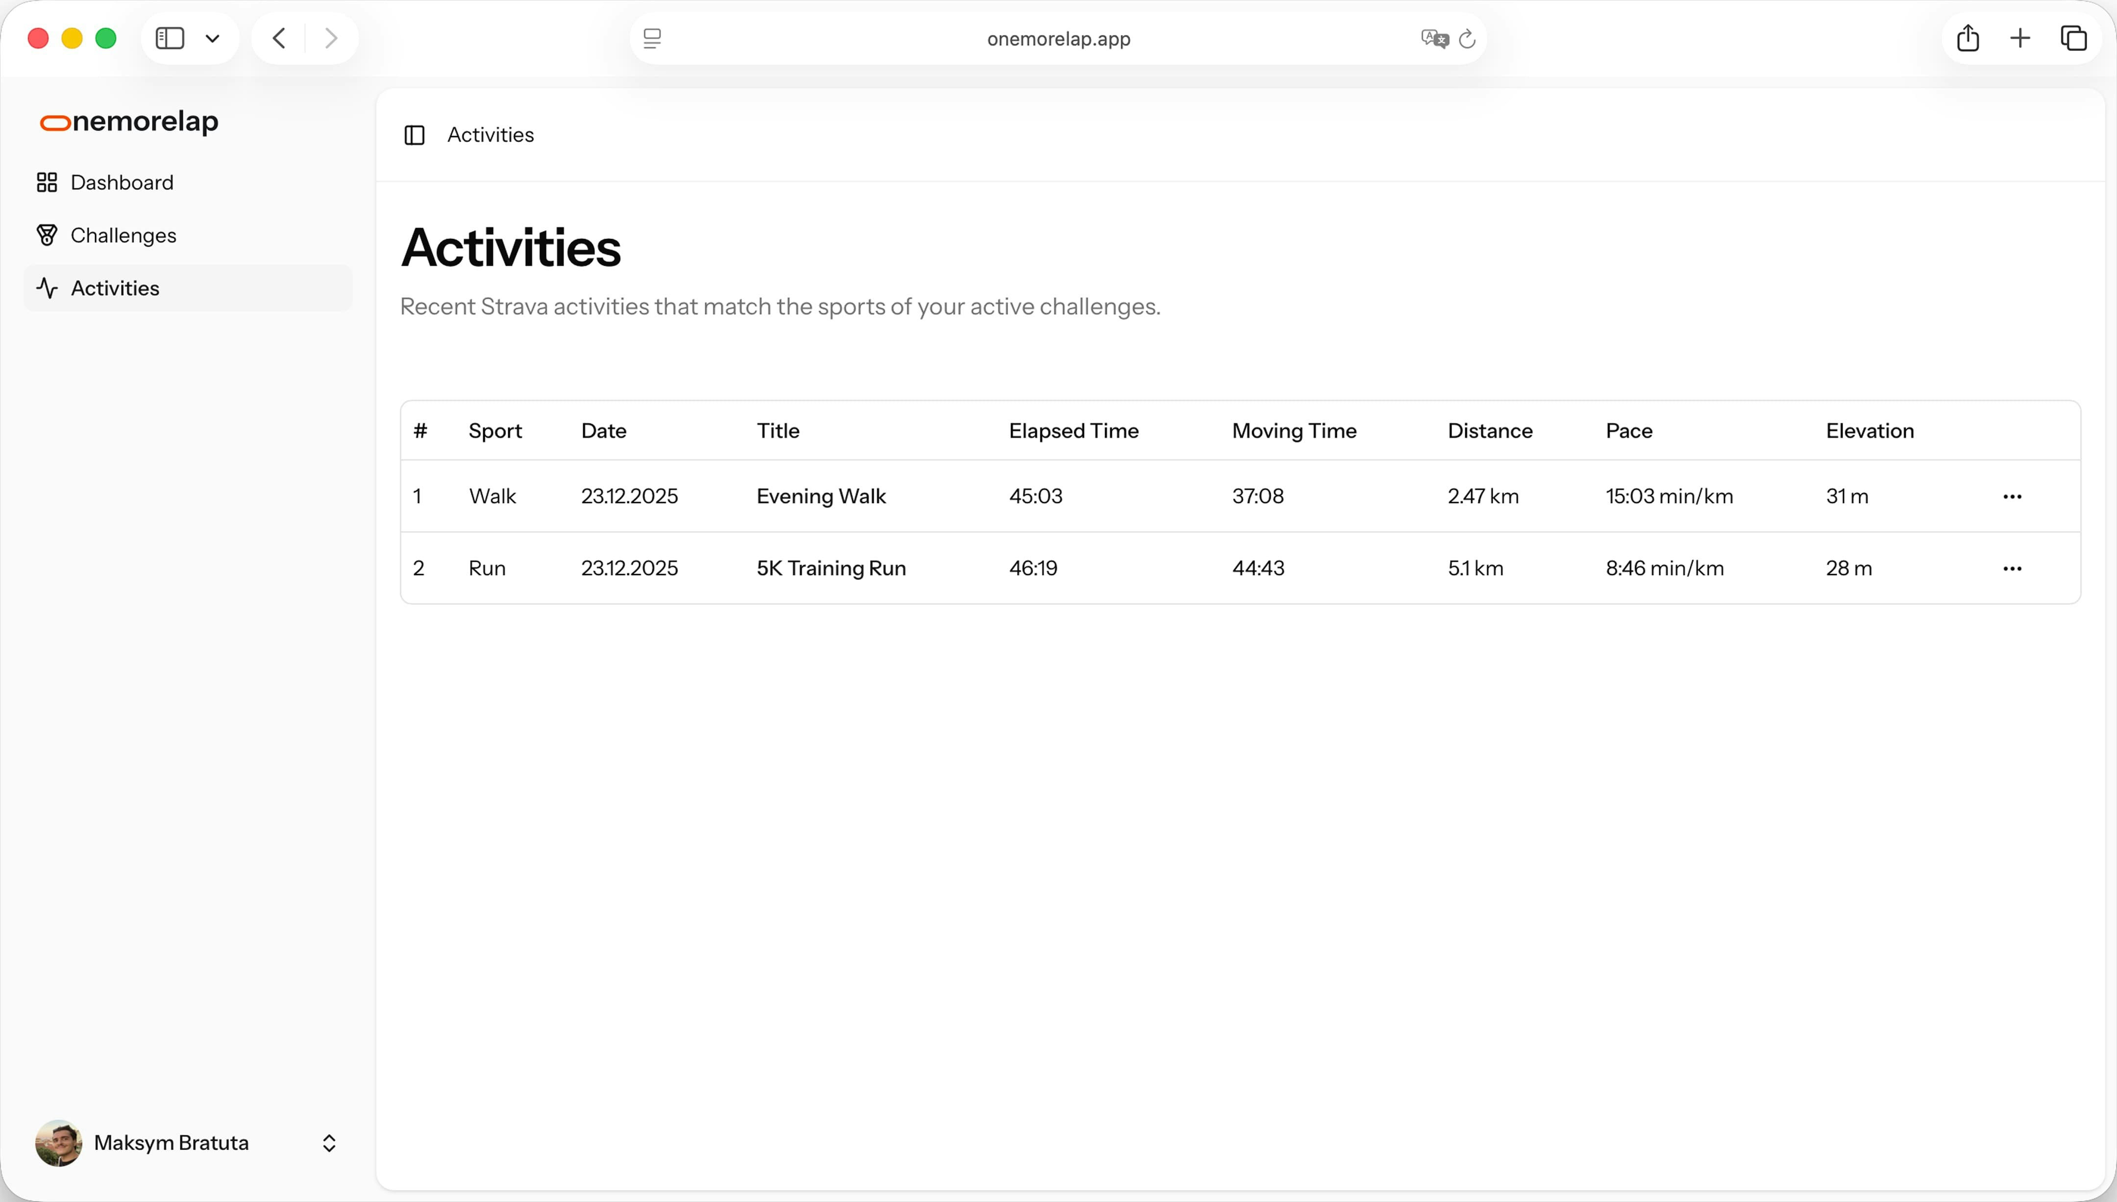Toggle the Safari sidebar button

[170, 38]
